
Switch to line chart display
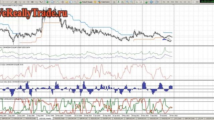click(123, 2)
